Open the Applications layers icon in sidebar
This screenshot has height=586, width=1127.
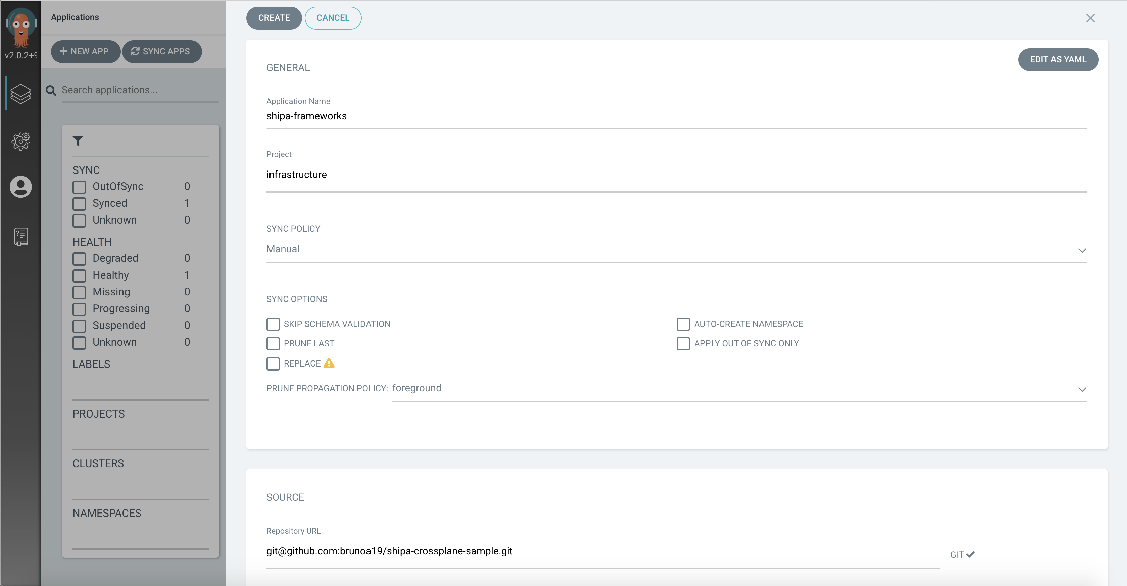[20, 94]
